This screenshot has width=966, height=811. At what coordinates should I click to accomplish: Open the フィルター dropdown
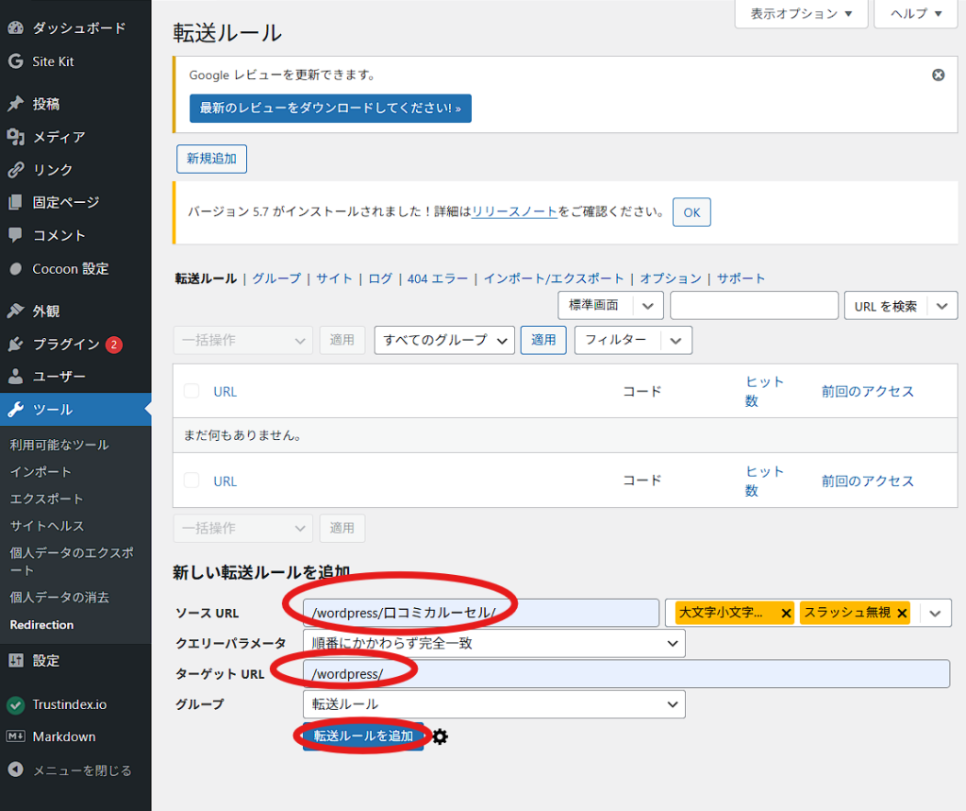pos(633,340)
